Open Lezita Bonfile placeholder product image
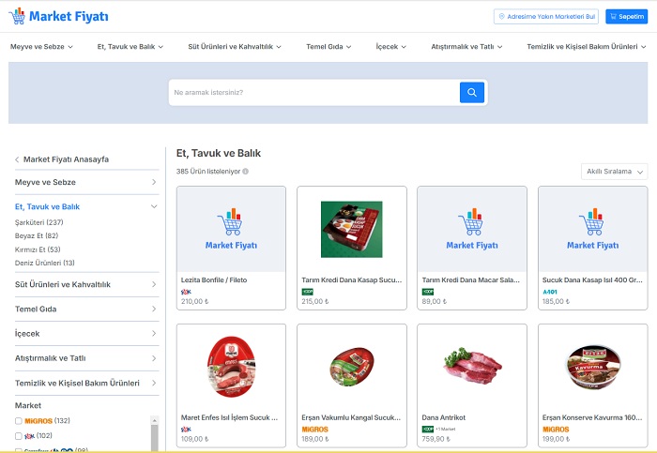Screen dimensions: 657x453 (231, 230)
